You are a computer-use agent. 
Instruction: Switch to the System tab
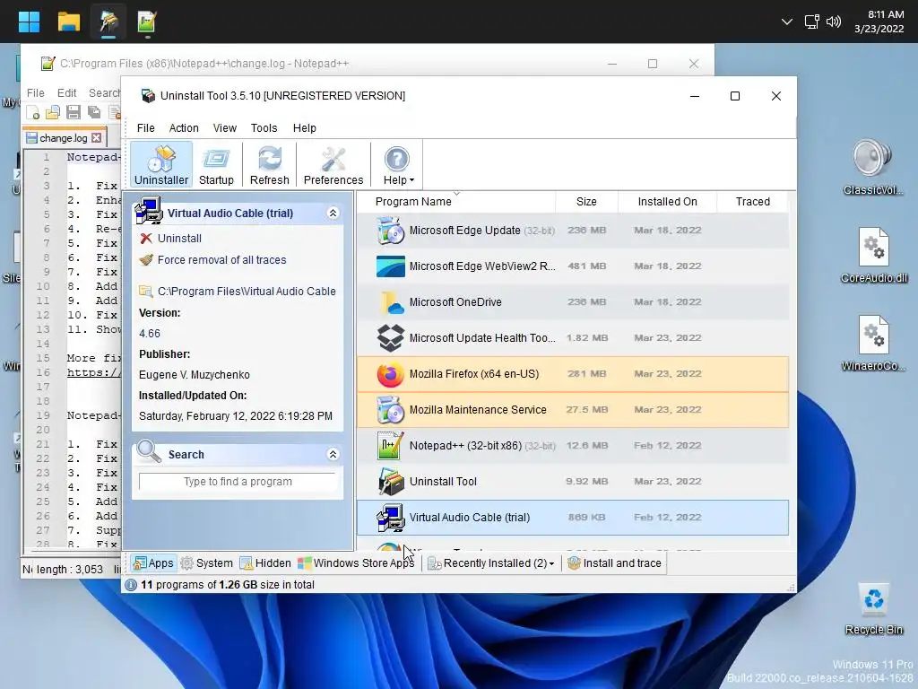point(207,563)
